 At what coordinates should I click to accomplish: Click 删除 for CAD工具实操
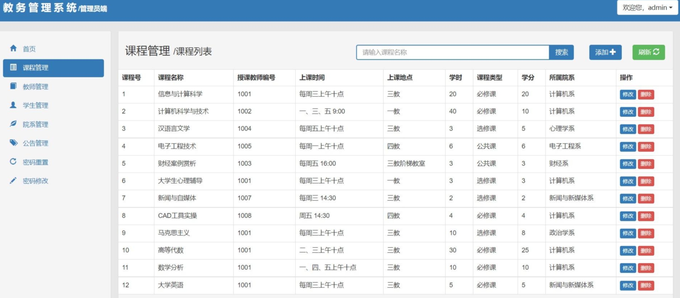pyautogui.click(x=646, y=216)
